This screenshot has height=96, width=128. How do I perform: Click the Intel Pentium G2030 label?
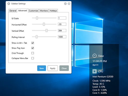coord(103,77)
